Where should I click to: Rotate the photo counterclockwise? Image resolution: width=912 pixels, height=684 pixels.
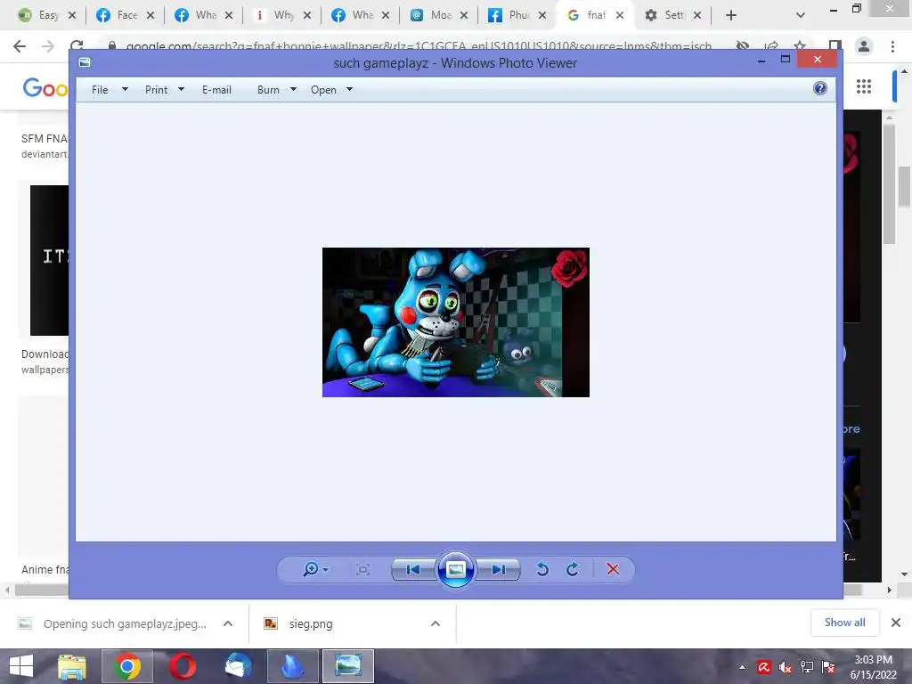[542, 569]
